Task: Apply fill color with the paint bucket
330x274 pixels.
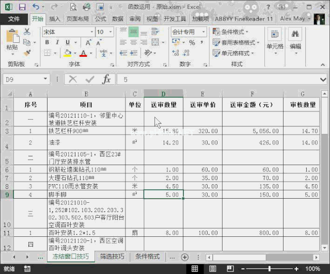Action: 67,53
